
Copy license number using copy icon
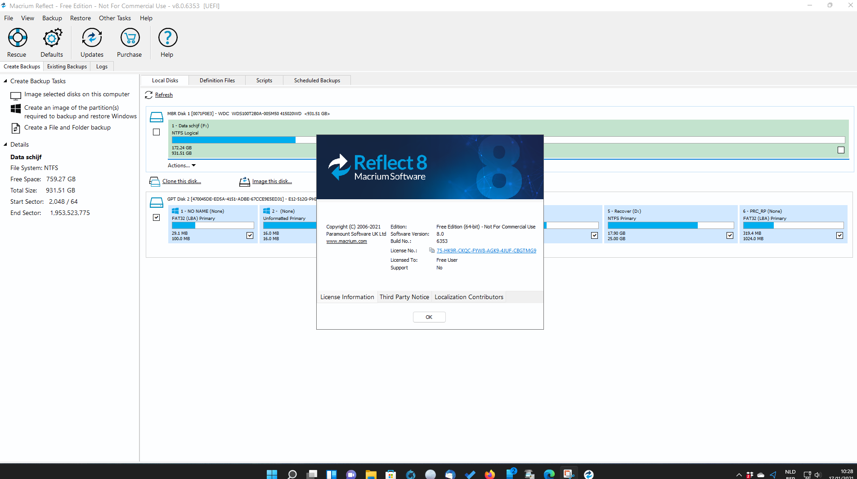point(432,251)
